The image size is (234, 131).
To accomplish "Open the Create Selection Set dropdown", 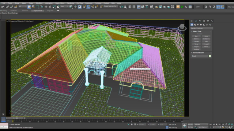I will 111,7.
